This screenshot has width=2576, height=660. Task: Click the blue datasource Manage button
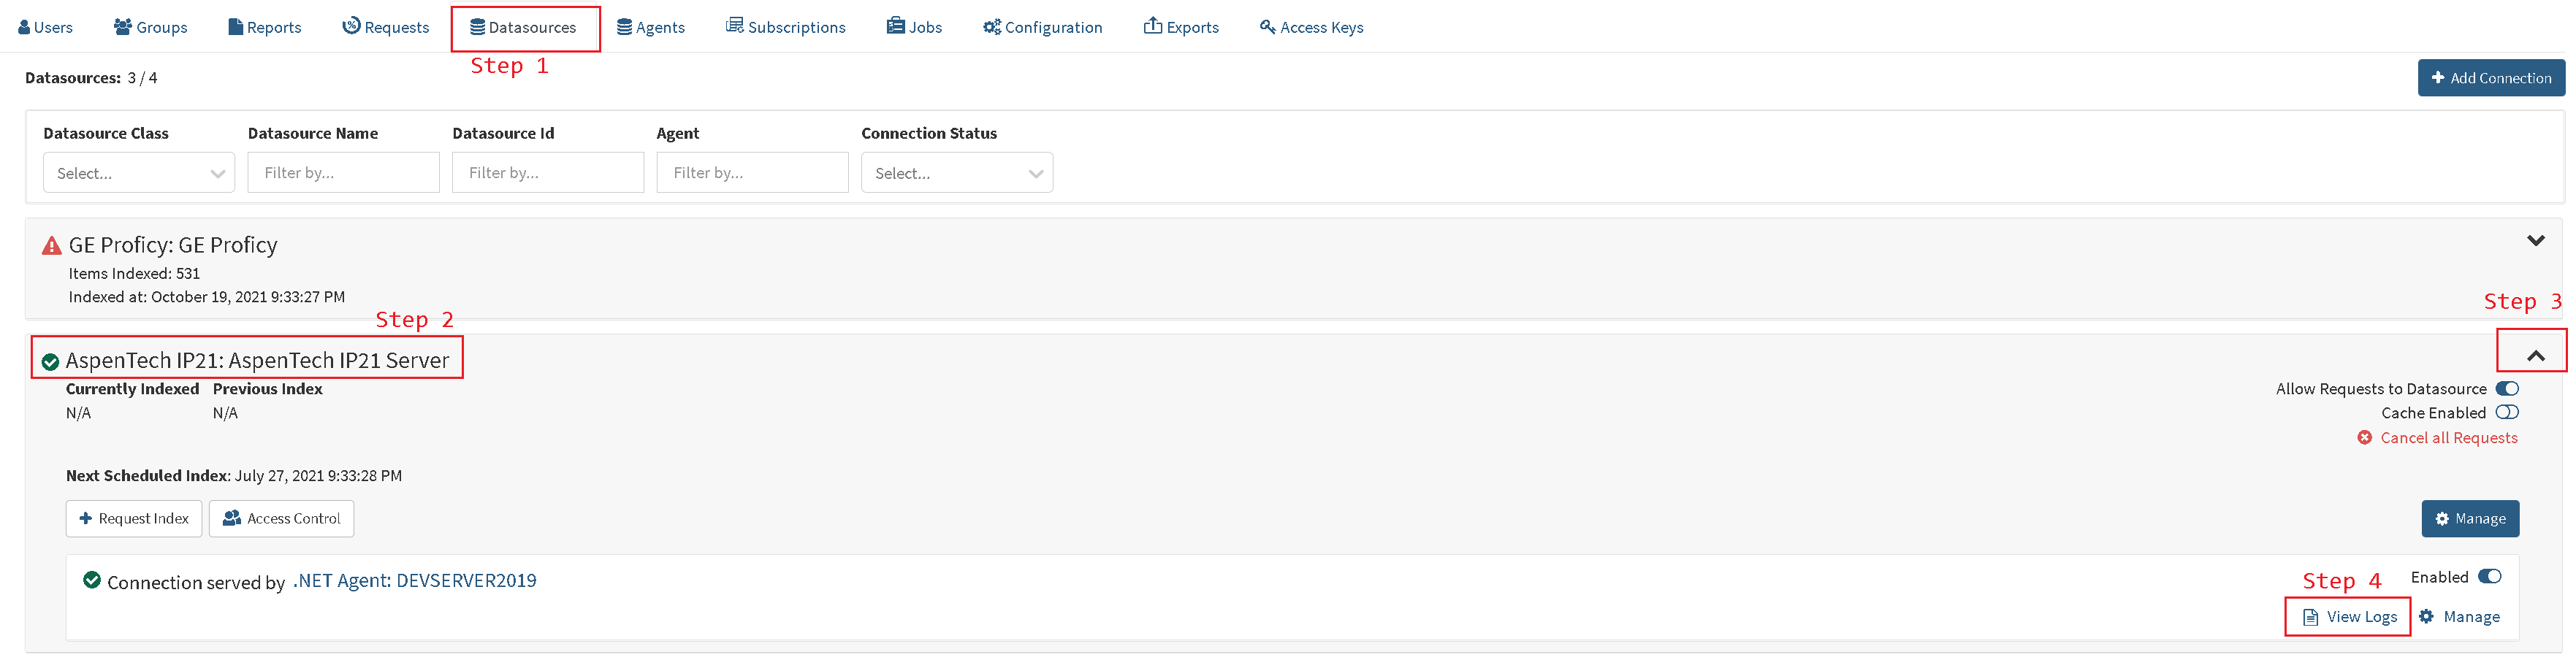click(x=2470, y=519)
